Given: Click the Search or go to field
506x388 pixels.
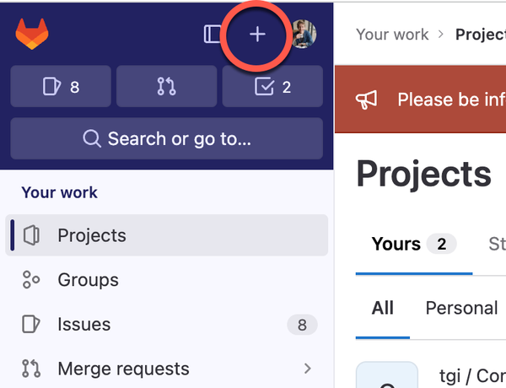Looking at the screenshot, I should tap(166, 138).
